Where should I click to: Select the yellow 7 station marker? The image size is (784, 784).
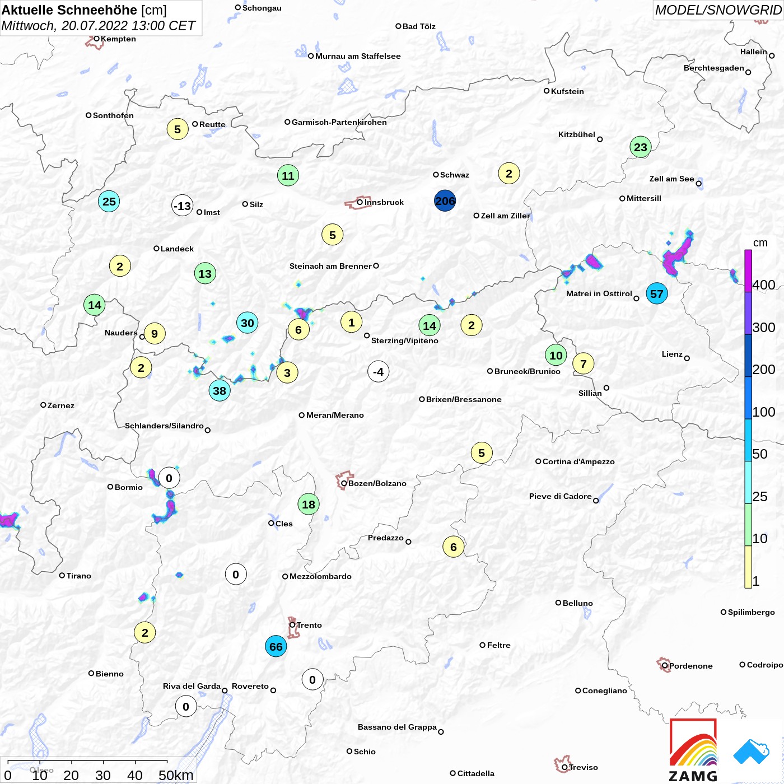tap(584, 364)
